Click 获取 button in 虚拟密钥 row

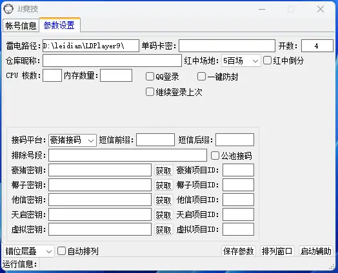click(164, 230)
